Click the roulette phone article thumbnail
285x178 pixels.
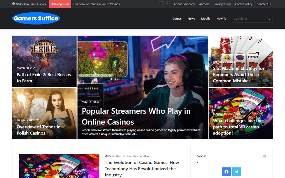point(59,166)
